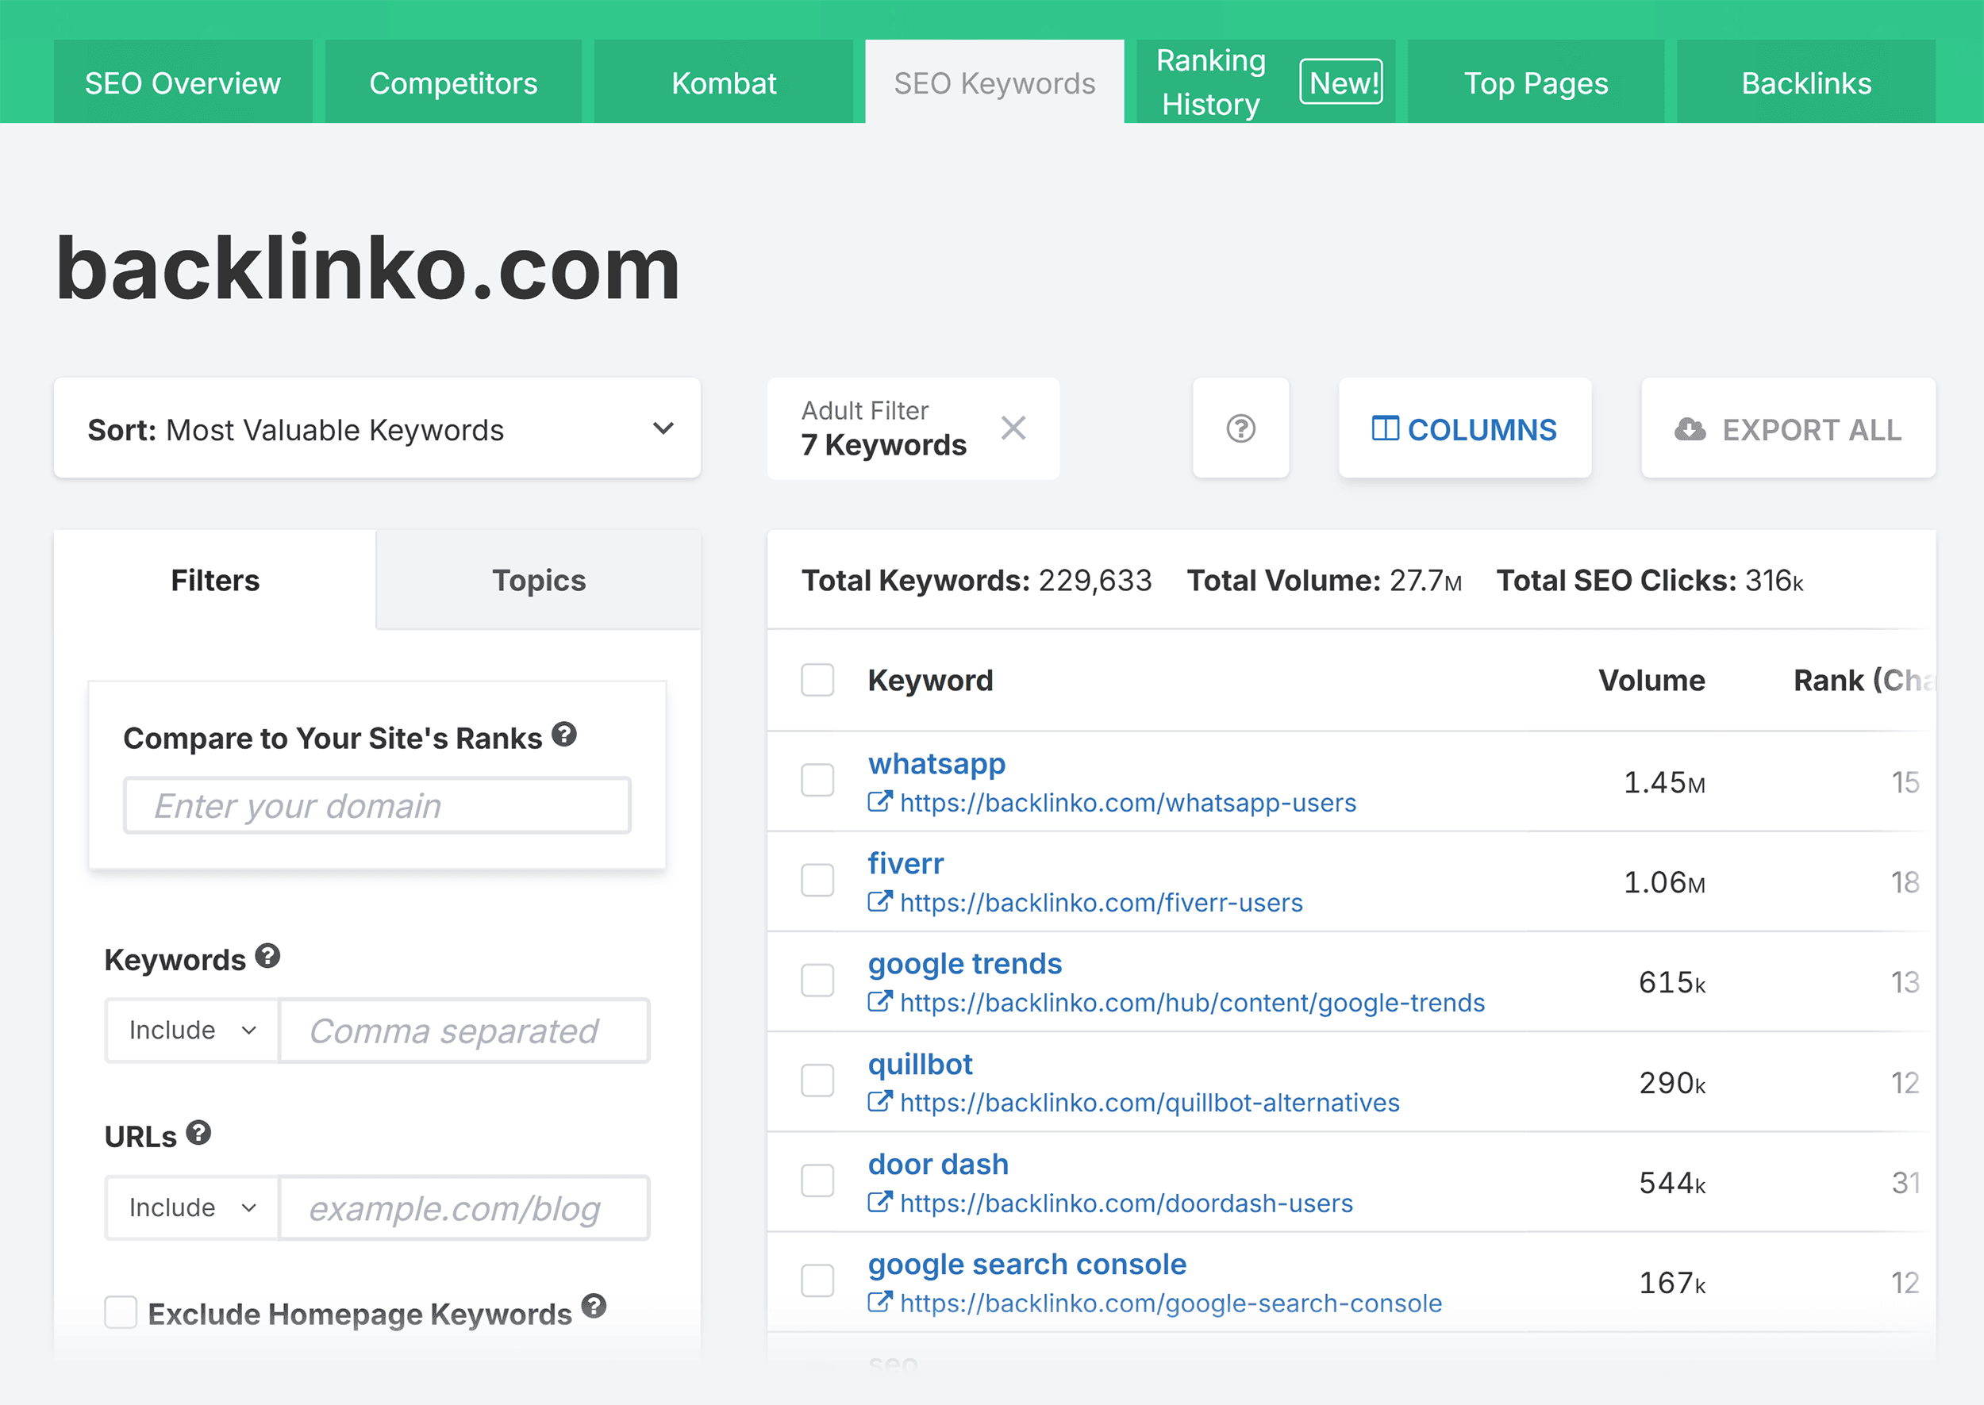Image resolution: width=1984 pixels, height=1405 pixels.
Task: Open the google search console keyword link
Action: [1027, 1265]
